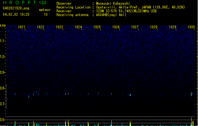Viewport: 198px width, 126px height.
Task: Click the meteor echo just after 1927
Action: [130, 95]
